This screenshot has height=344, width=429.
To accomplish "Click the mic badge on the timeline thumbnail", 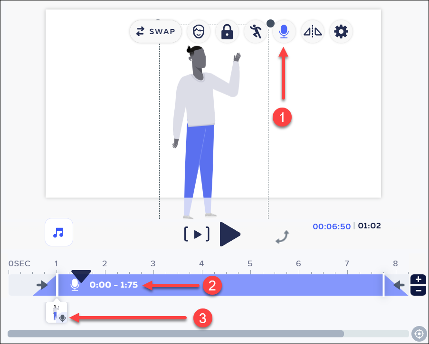I will [x=63, y=318].
